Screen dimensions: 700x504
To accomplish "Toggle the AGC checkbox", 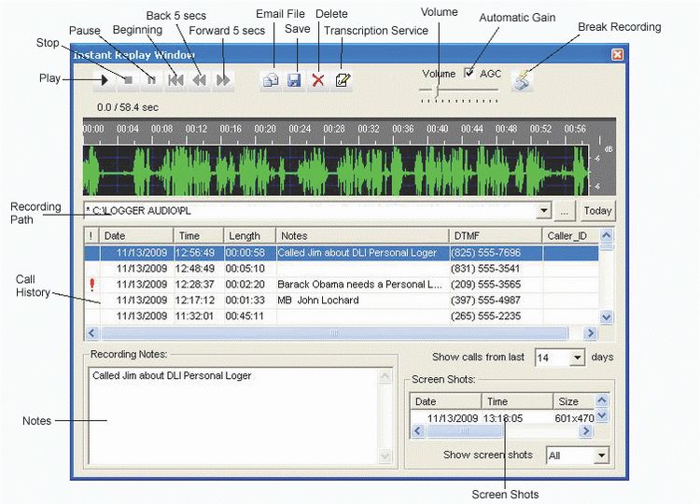I will coord(469,73).
